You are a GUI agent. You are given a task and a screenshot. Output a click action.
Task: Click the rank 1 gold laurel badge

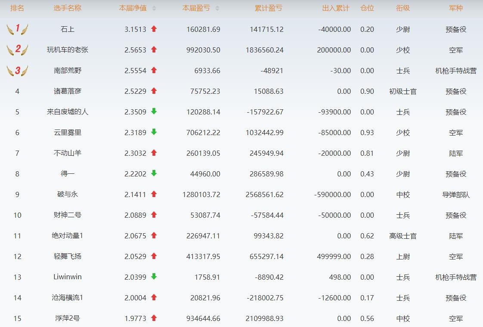point(17,29)
